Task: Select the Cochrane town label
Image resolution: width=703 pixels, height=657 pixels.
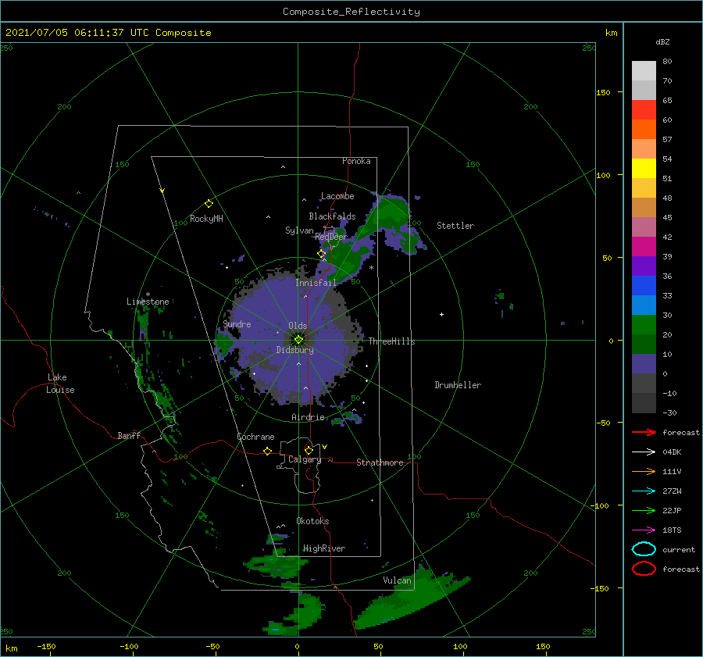Action: (x=255, y=437)
